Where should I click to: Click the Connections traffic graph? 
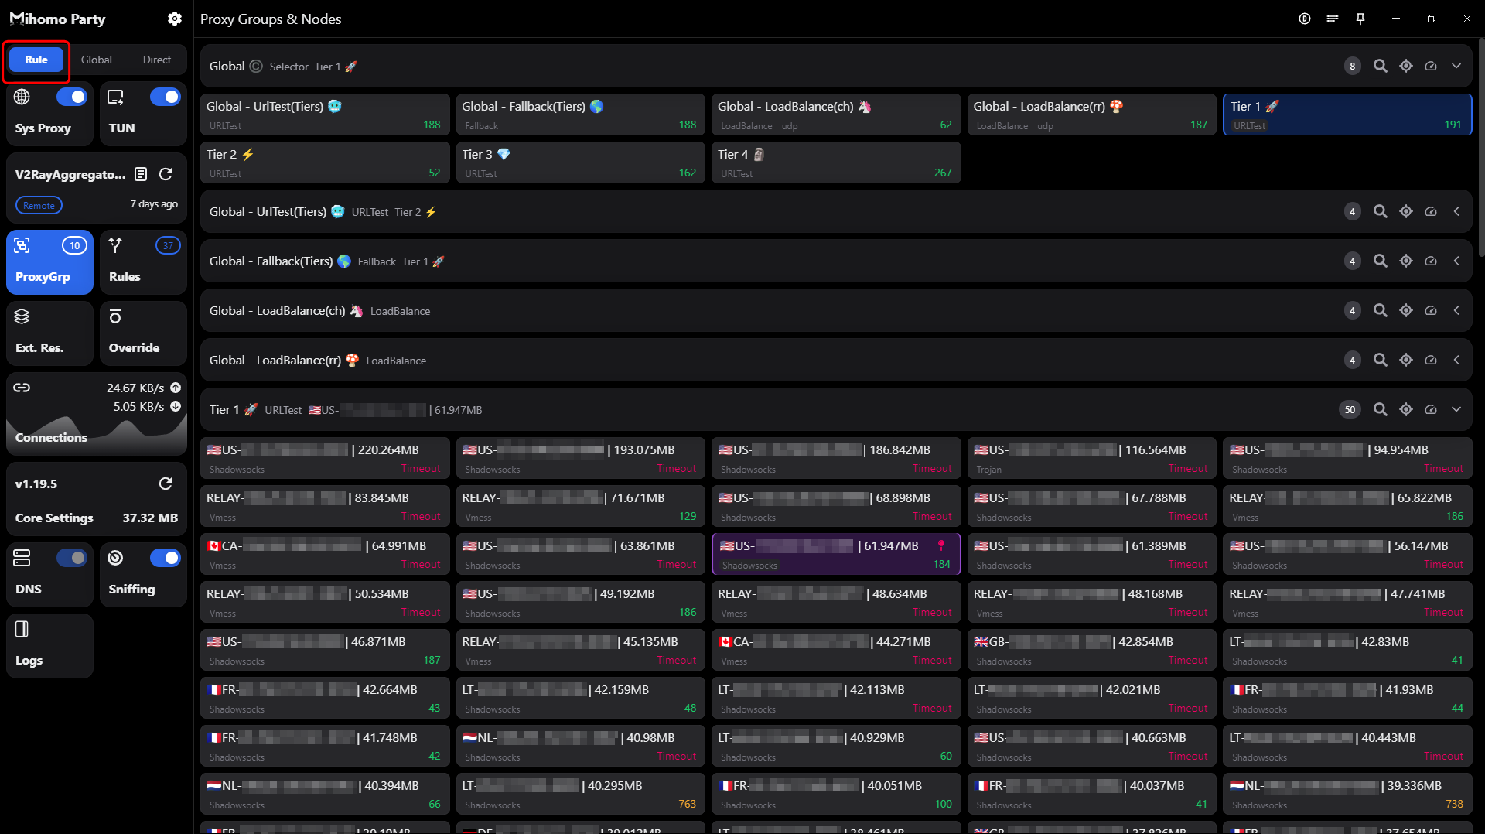[97, 414]
